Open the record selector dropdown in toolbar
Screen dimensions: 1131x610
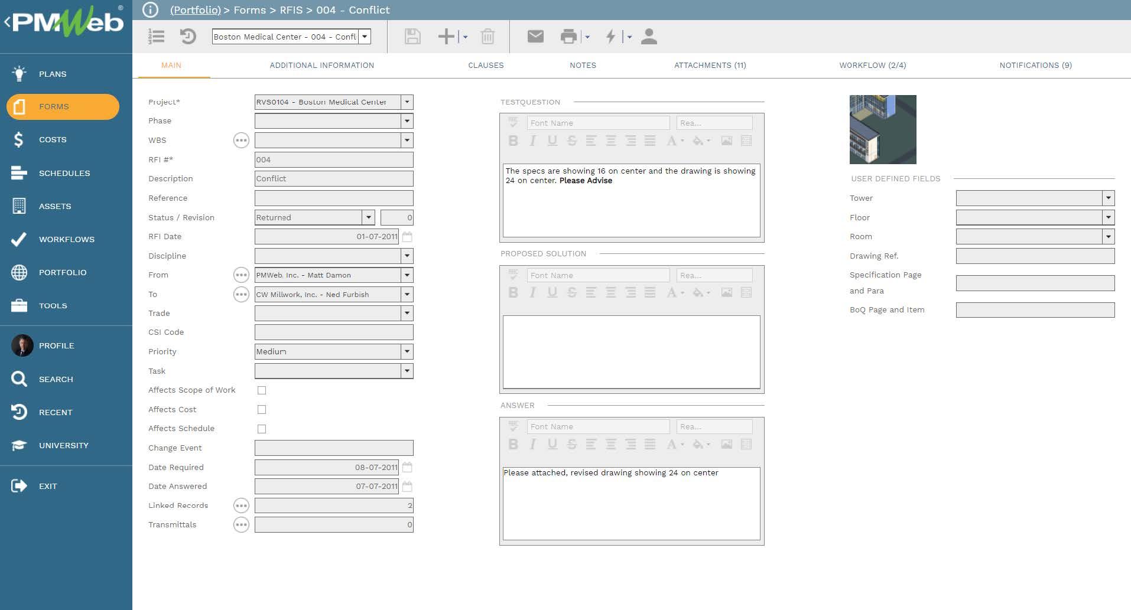click(x=365, y=37)
